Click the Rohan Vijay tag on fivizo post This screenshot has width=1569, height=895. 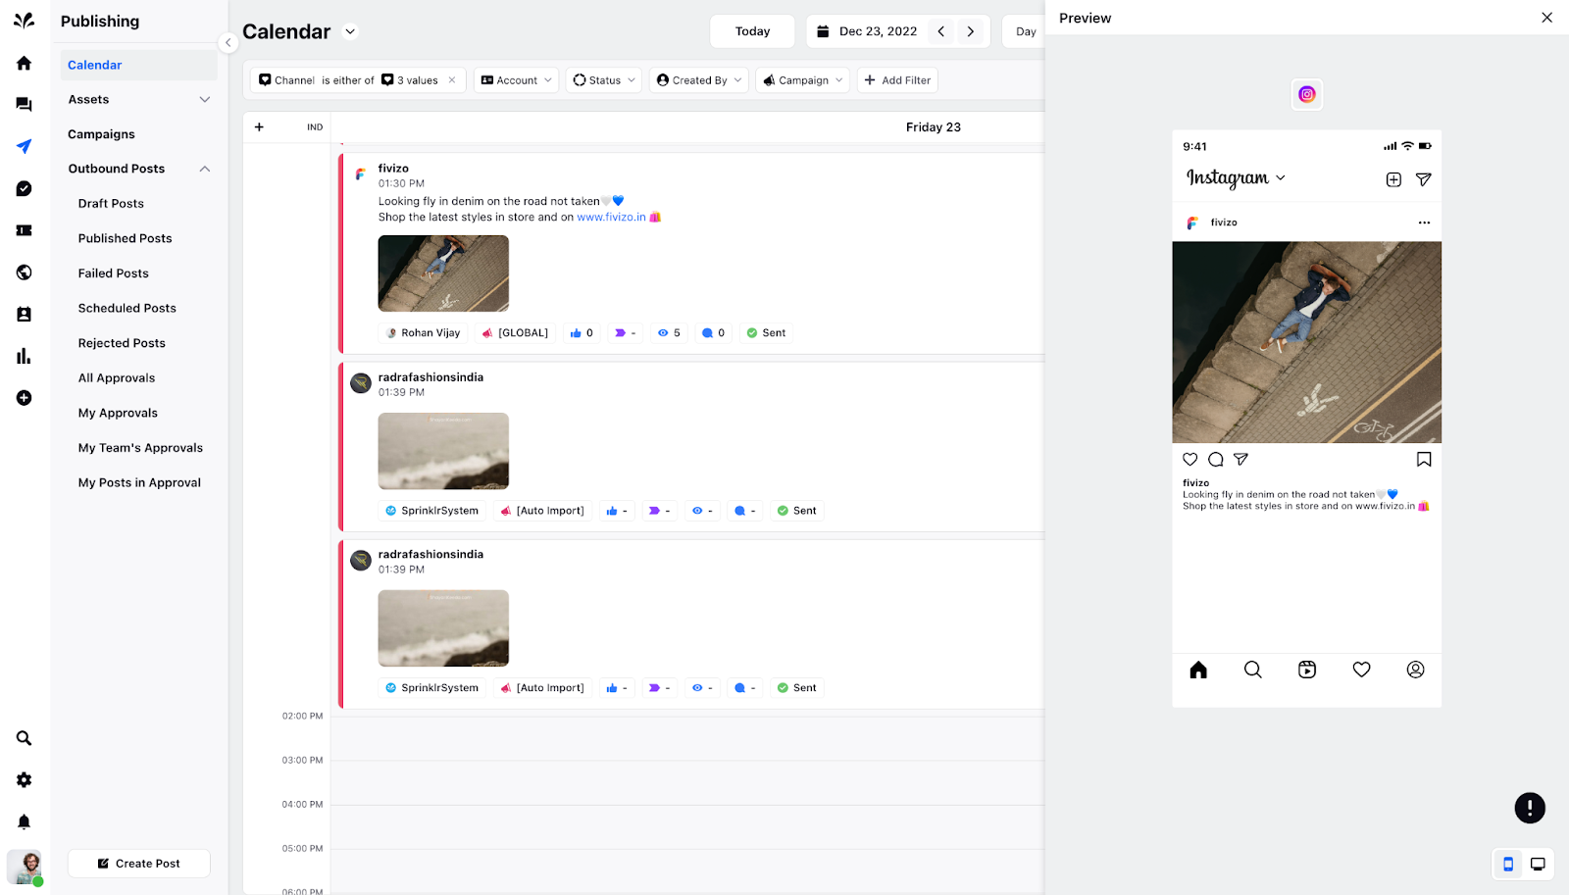[x=424, y=333]
